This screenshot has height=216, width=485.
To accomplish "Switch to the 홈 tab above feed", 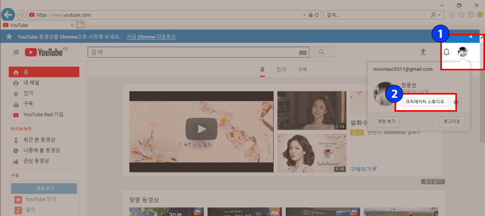I will 262,70.
